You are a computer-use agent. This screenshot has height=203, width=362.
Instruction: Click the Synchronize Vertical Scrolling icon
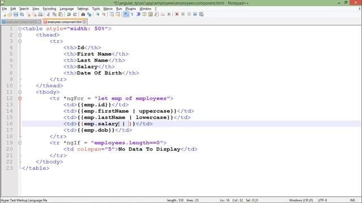pyautogui.click(x=112, y=15)
